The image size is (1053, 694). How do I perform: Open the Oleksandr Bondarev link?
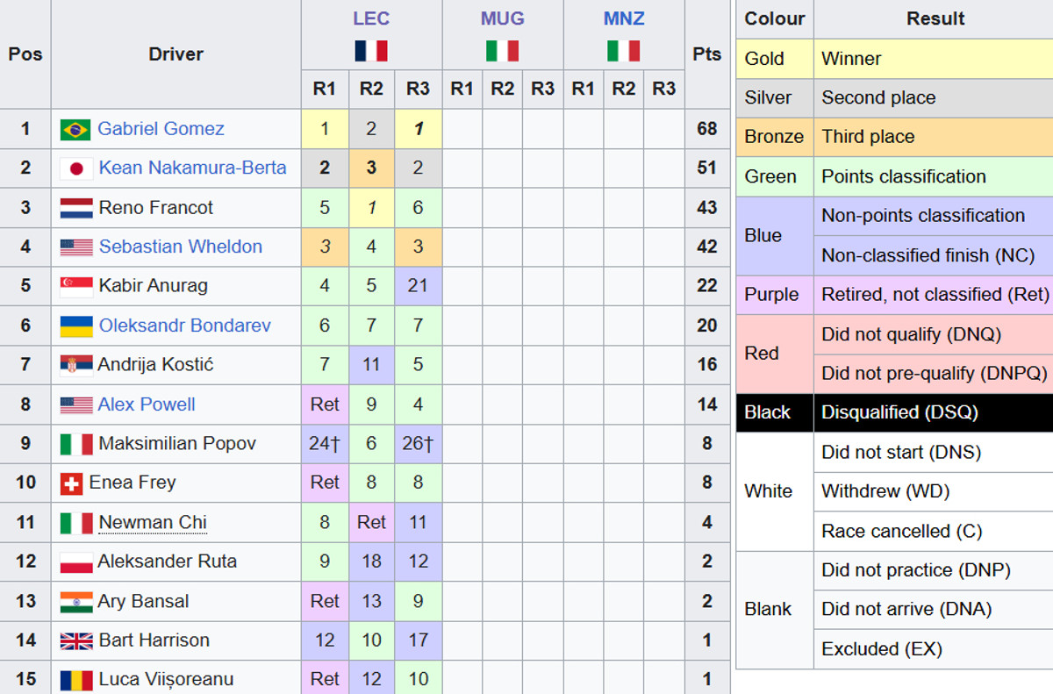coord(184,326)
